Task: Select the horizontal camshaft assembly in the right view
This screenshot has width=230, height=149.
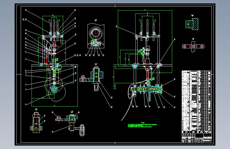Action: [147, 89]
